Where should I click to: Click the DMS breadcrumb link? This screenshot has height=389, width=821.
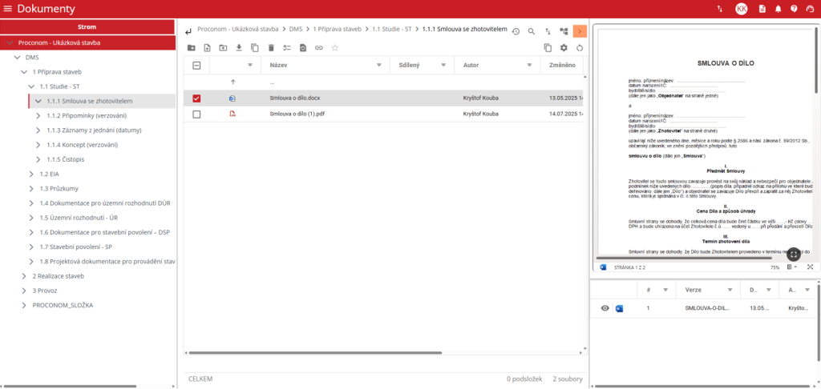coord(296,29)
